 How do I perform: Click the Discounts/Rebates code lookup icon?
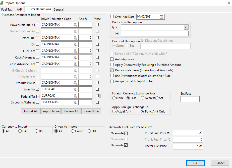tap(75, 102)
